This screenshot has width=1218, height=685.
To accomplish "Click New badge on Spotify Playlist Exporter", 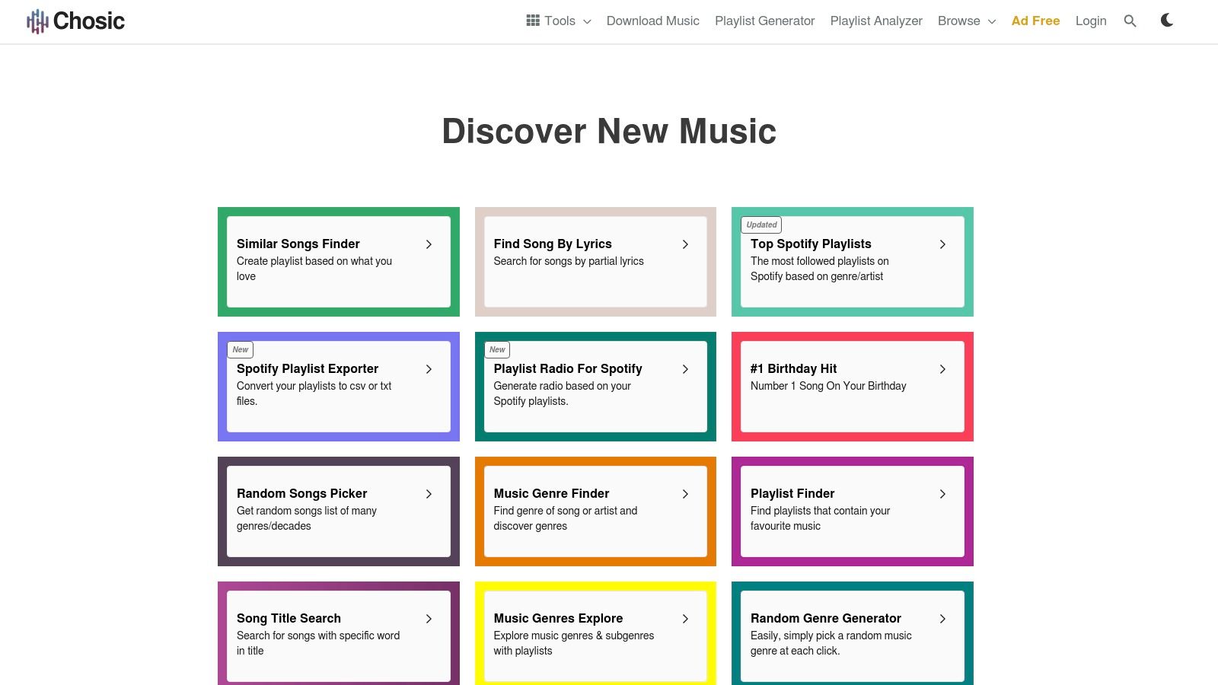I will (x=241, y=349).
